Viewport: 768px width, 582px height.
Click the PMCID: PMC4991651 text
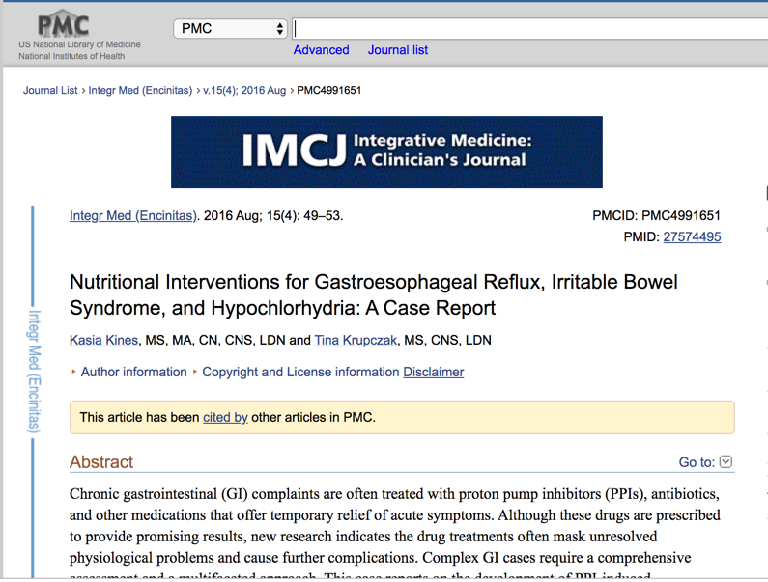click(x=656, y=215)
